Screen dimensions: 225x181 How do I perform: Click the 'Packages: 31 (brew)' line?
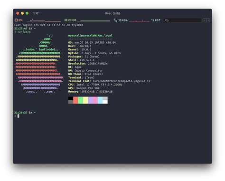84,57
